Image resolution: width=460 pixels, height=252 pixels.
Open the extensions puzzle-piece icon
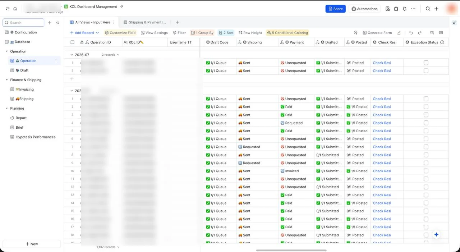point(396,9)
